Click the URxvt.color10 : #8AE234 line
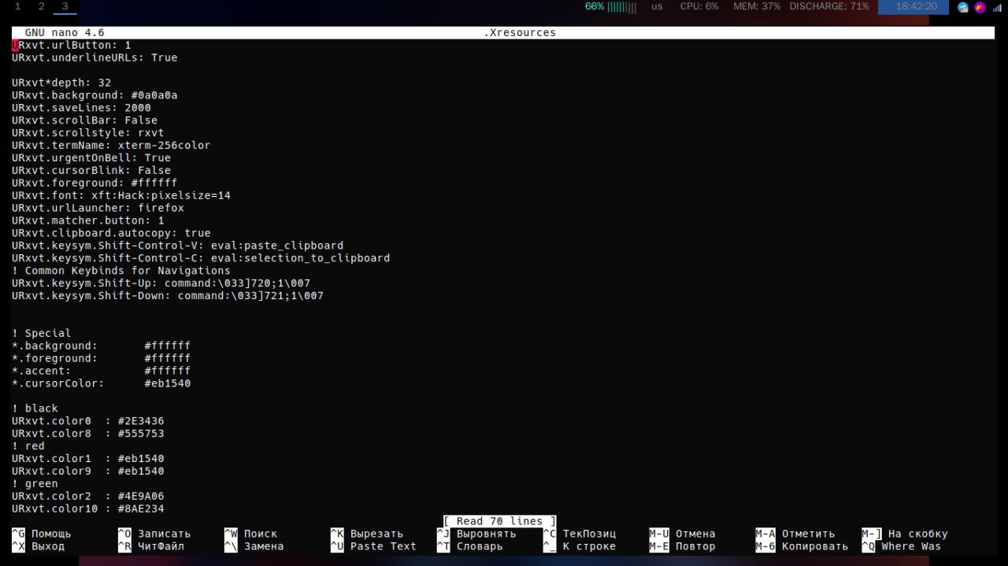1008x566 pixels. 88,509
